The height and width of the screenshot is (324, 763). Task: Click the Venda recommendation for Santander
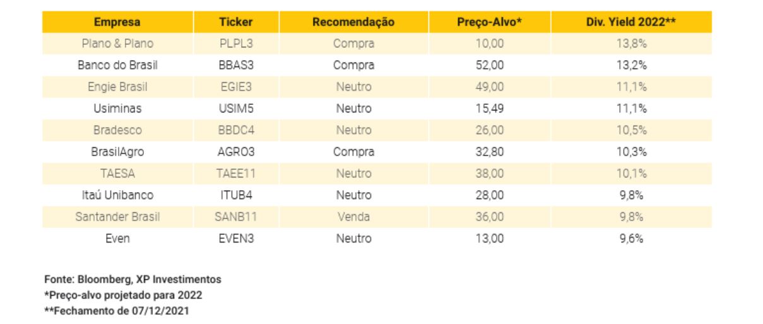pyautogui.click(x=353, y=217)
